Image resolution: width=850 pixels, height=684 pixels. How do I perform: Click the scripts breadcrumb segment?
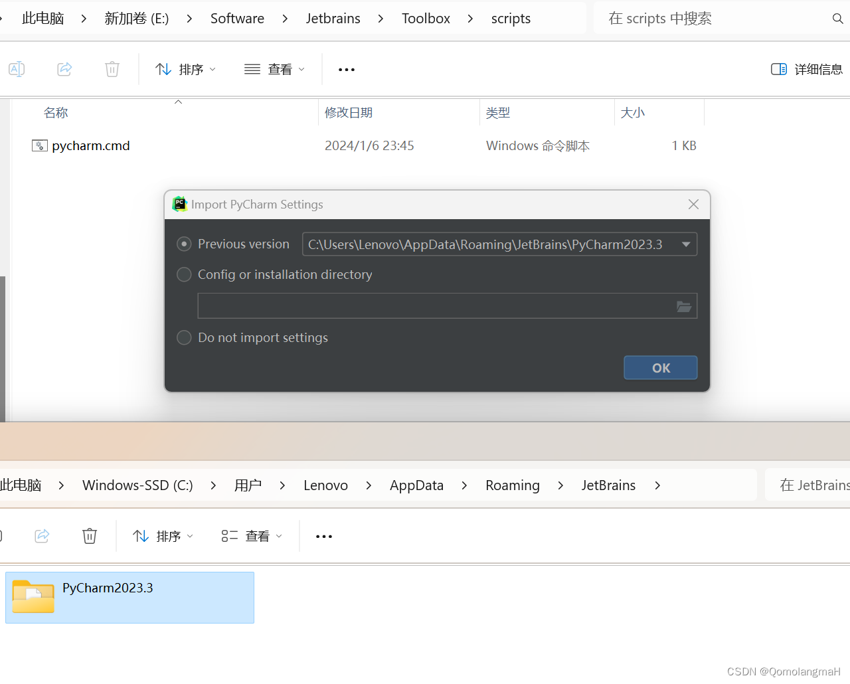[511, 19]
